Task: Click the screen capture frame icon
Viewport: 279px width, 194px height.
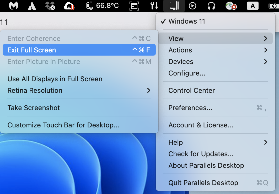Action: [x=134, y=6]
